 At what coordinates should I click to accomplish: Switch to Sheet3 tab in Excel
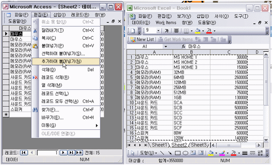point(199,145)
